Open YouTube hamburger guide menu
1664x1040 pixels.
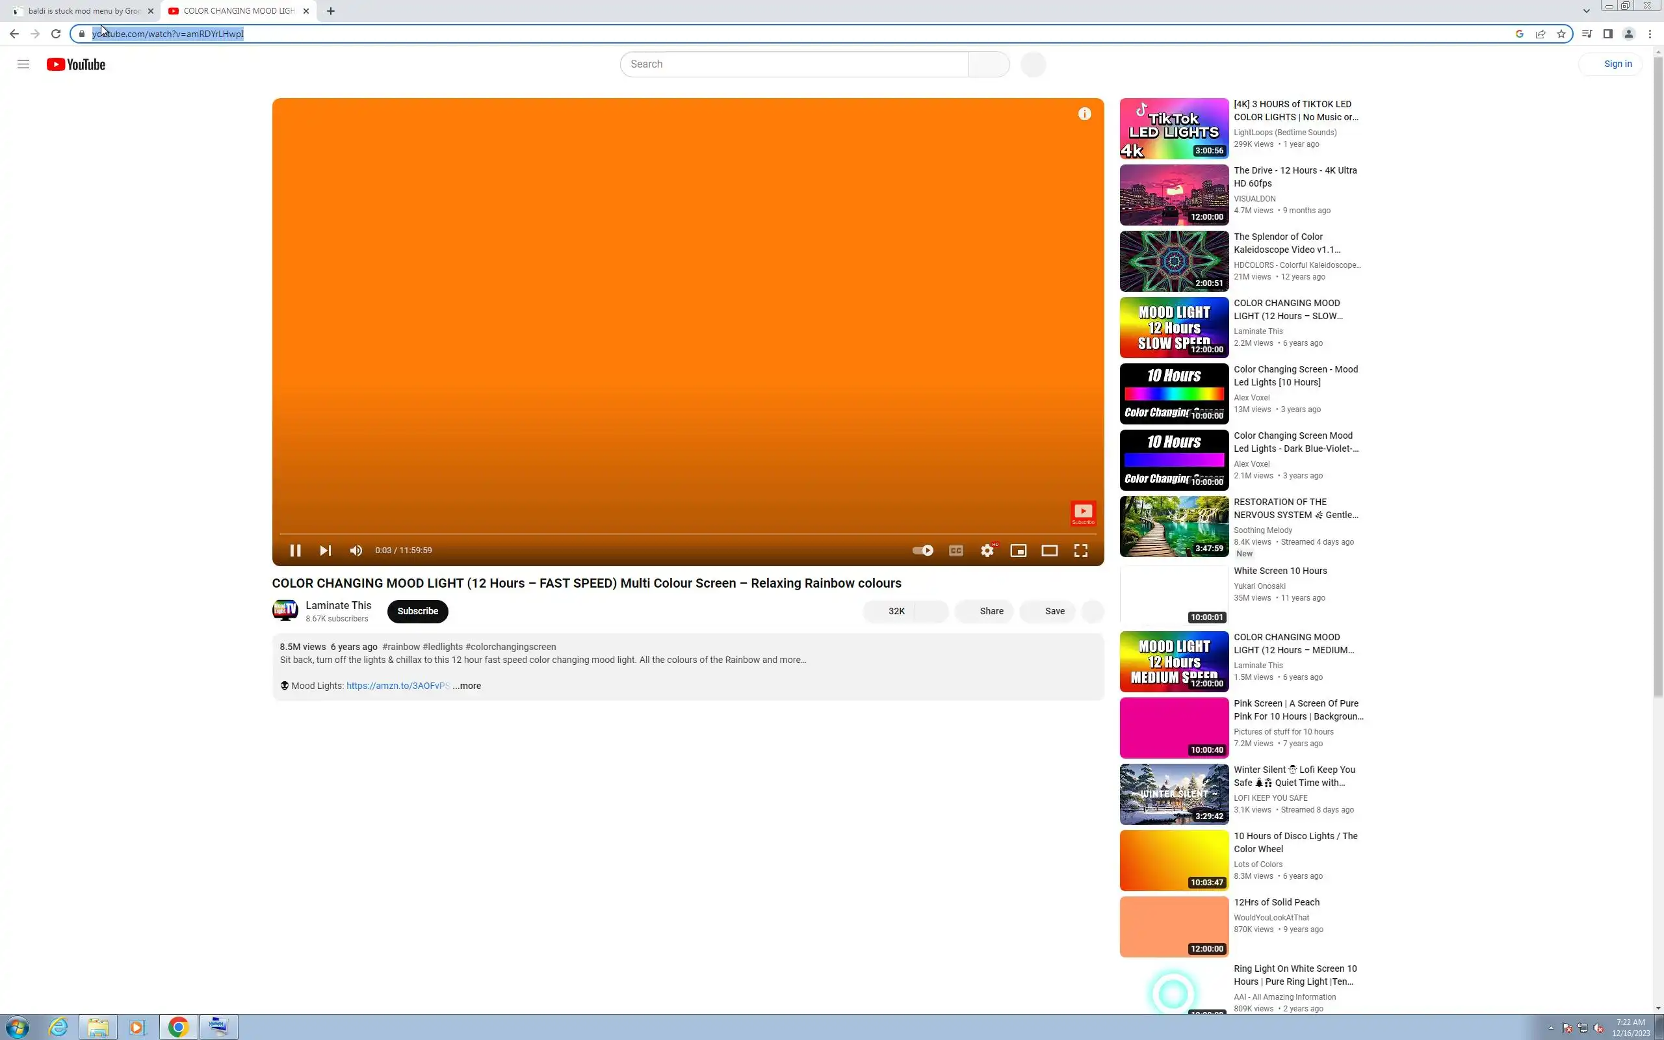pyautogui.click(x=23, y=64)
